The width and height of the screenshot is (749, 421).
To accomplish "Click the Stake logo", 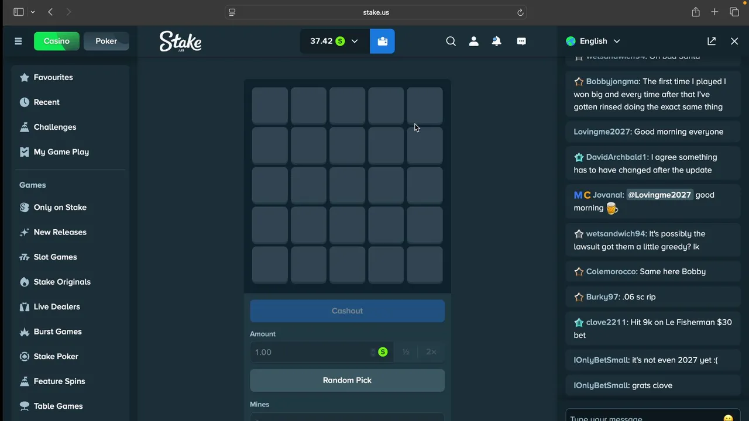I will click(180, 42).
